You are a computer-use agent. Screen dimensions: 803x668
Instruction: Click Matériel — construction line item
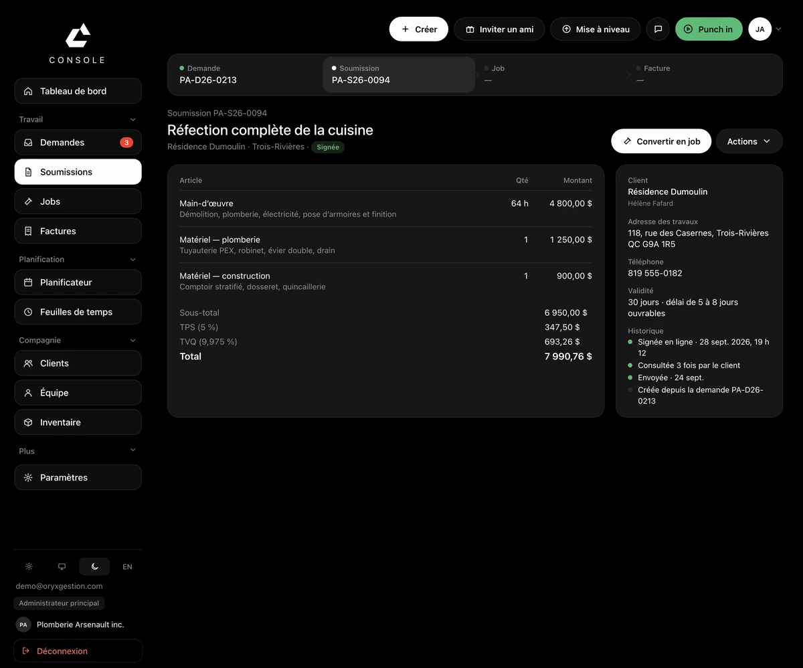[385, 281]
